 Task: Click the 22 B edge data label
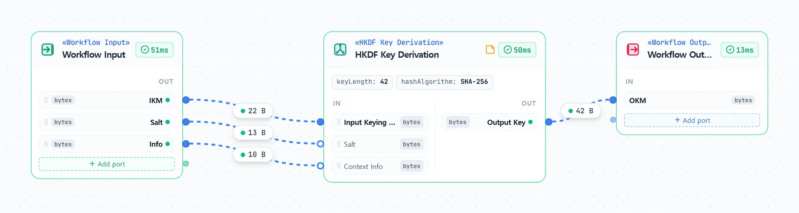253,111
